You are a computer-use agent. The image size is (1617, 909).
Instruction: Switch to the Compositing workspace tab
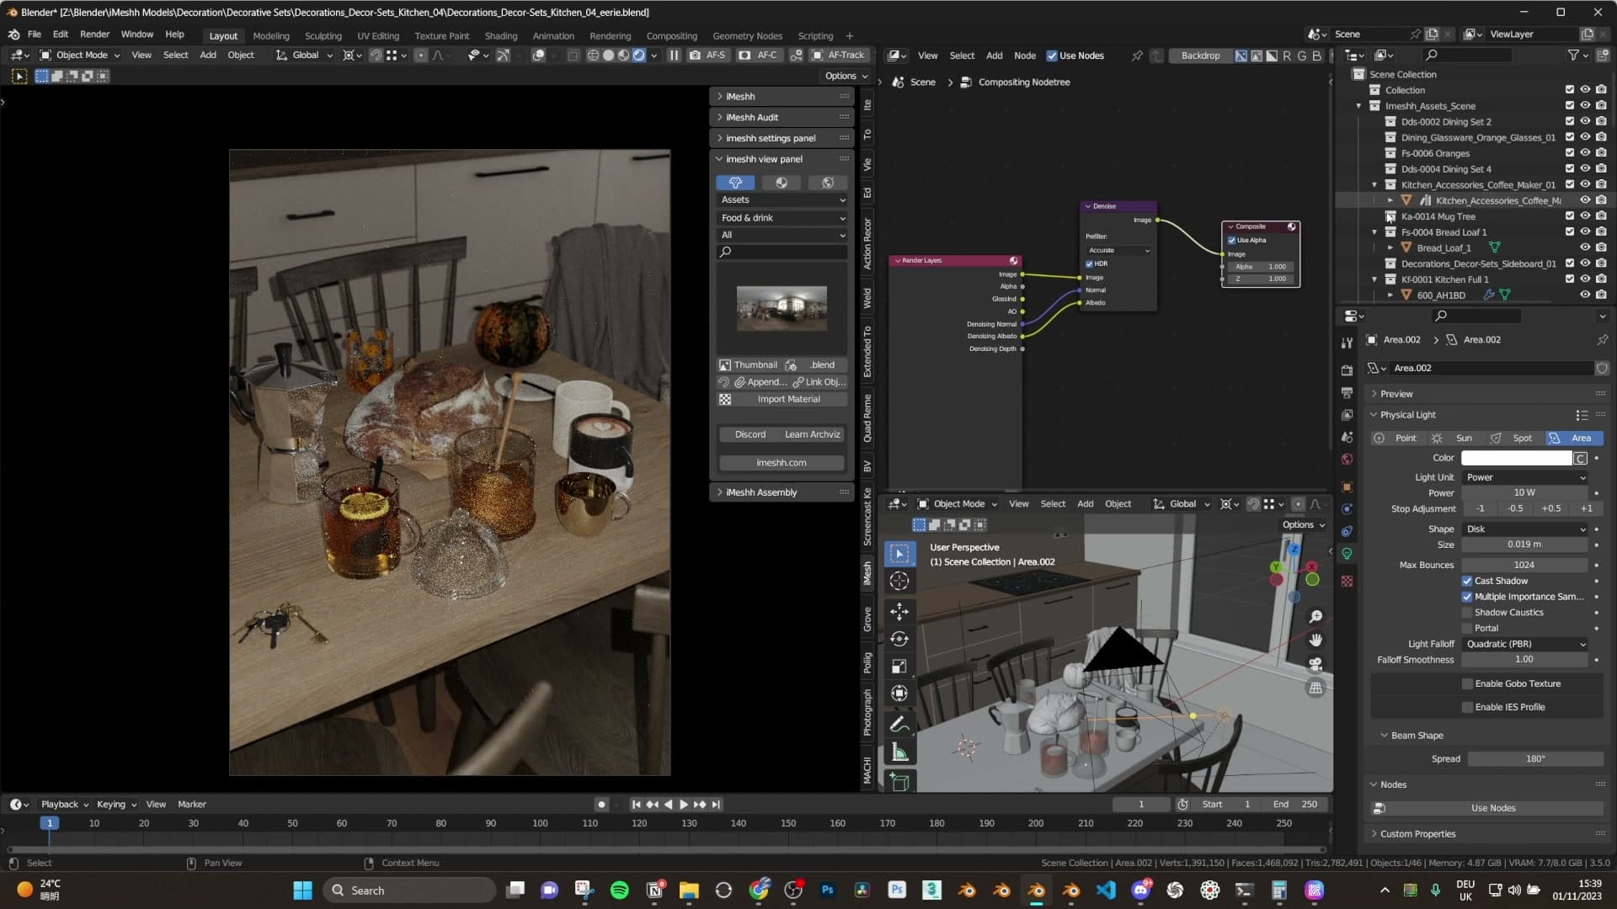point(671,36)
